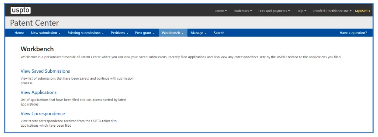
Task: Expand the Post grant menu
Action: (145, 33)
